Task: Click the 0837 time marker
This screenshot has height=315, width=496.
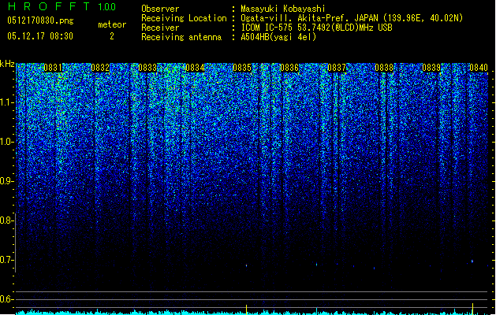Action: [337, 68]
